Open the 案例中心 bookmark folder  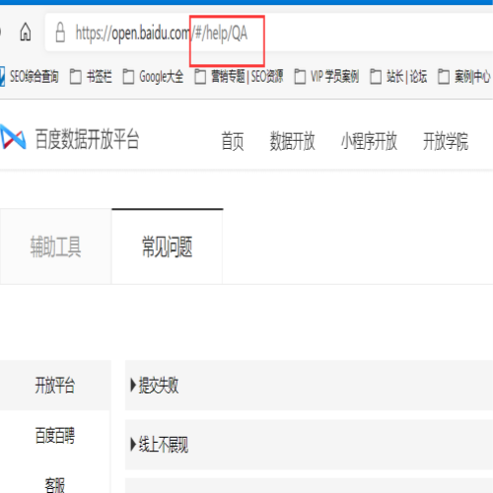[x=464, y=77]
